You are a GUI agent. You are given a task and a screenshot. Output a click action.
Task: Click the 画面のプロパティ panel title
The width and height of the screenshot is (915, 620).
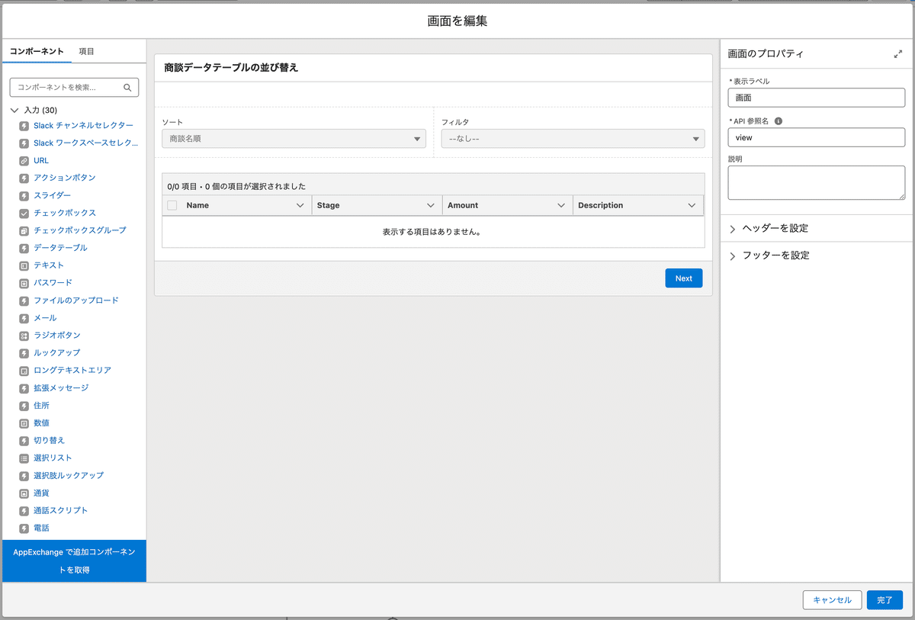pos(766,54)
